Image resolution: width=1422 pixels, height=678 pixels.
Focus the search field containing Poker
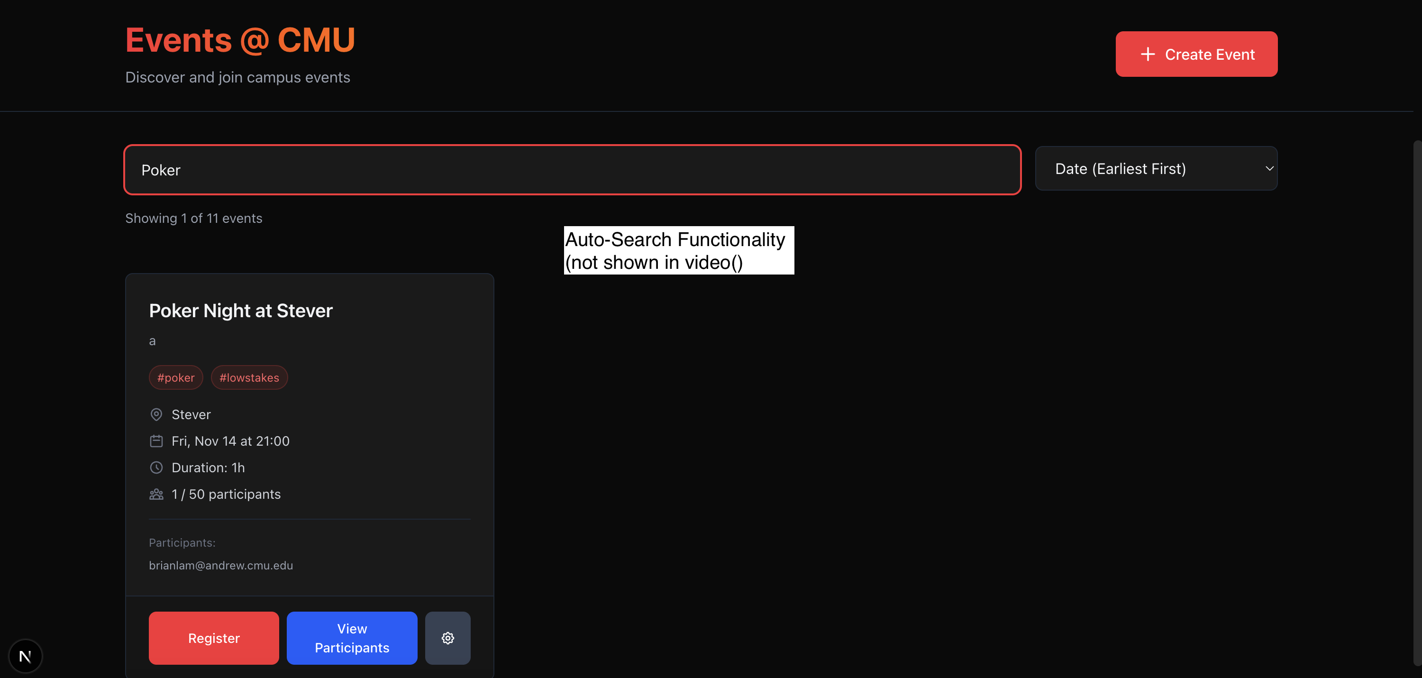pos(572,170)
